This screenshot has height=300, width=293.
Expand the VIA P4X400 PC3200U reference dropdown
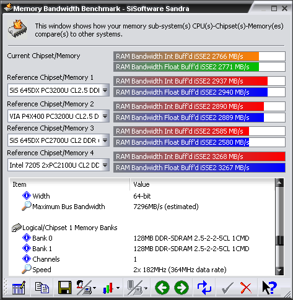[x=105, y=116]
